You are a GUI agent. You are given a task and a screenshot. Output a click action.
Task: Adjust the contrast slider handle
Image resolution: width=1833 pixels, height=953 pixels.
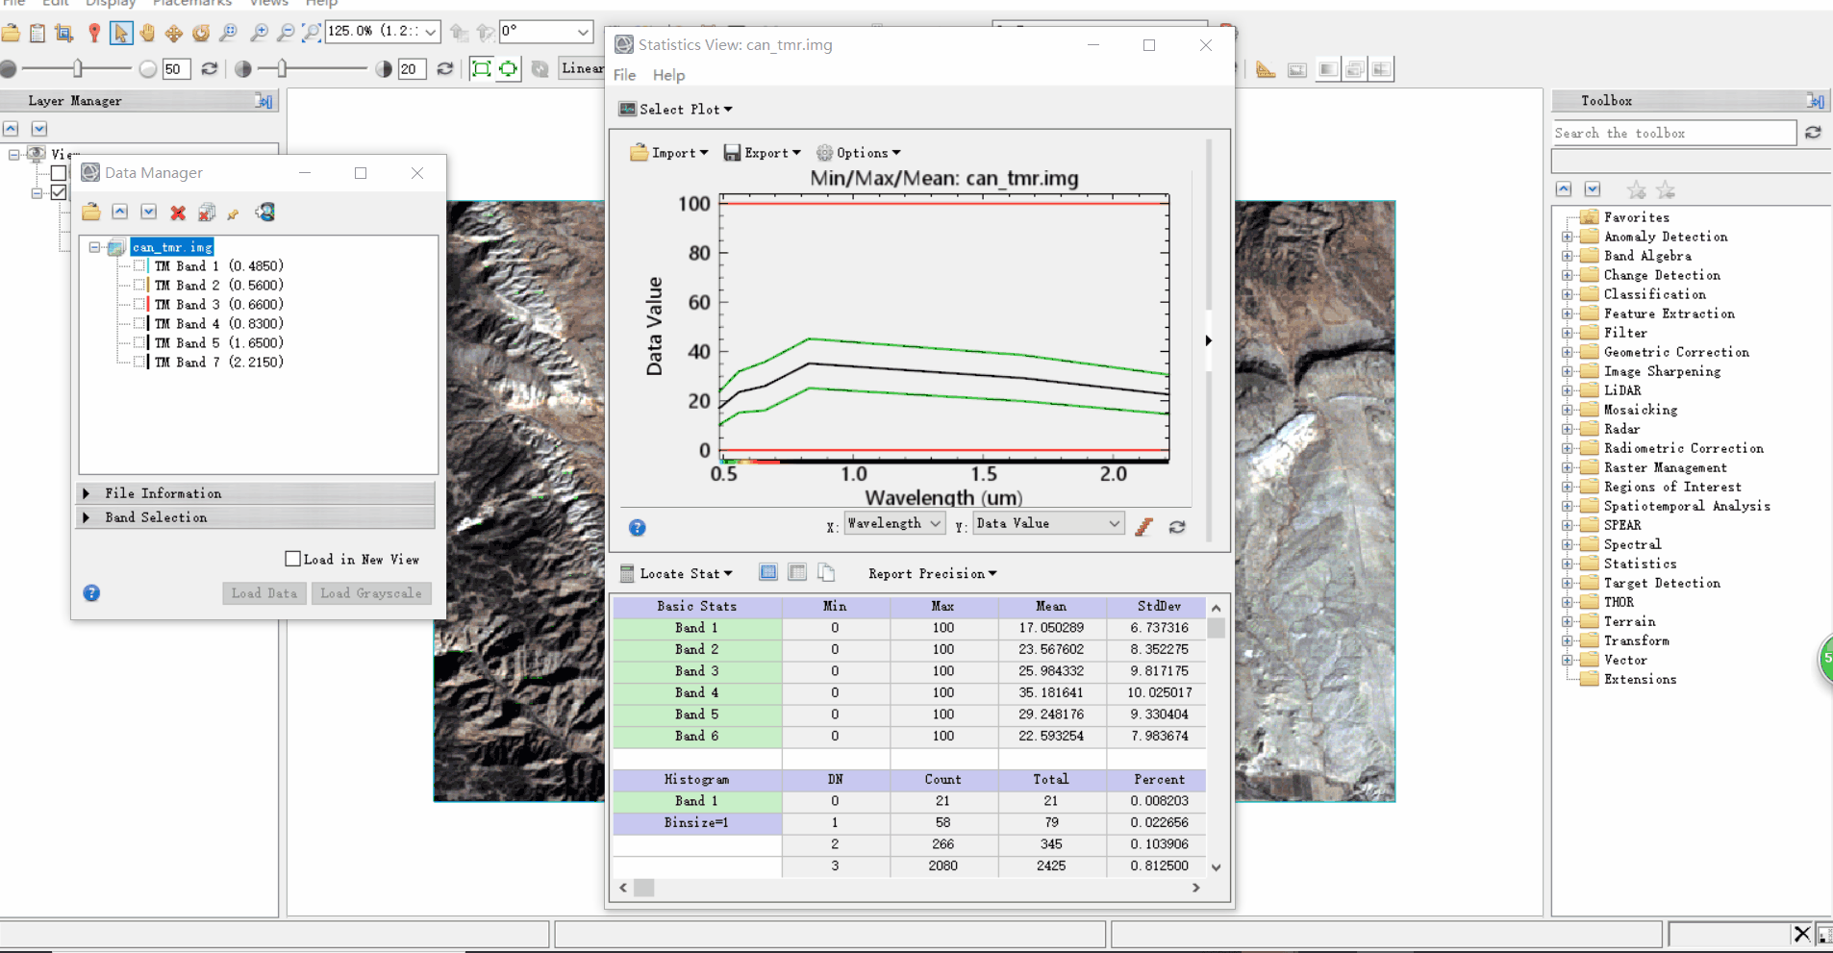click(282, 68)
